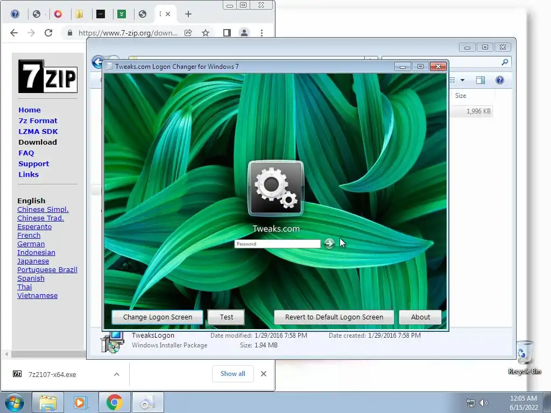551x413 pixels.
Task: Click the Logon Changer taskbar icon
Action: point(147,402)
